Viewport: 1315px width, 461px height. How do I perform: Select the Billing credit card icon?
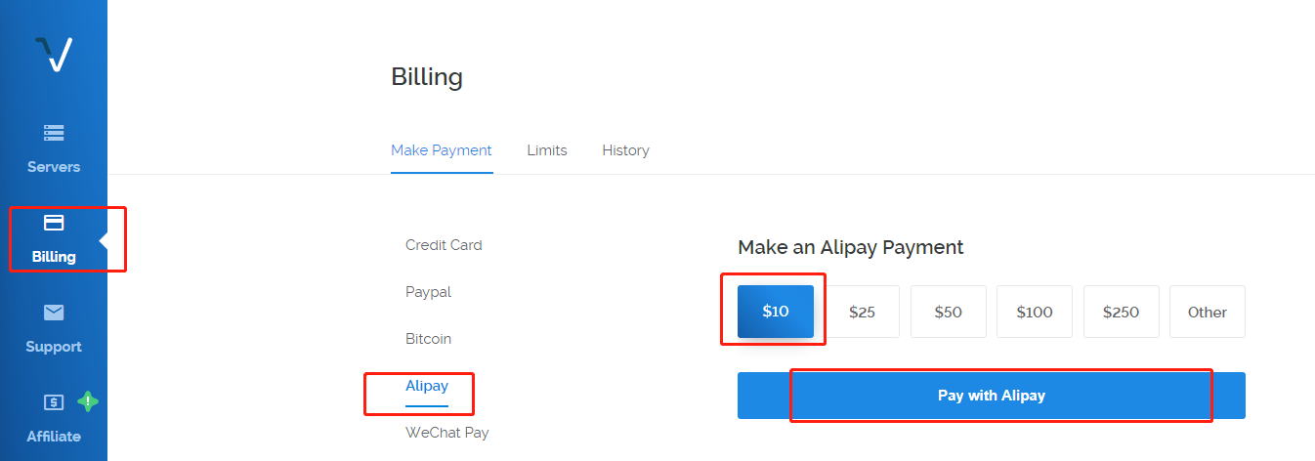click(x=54, y=223)
